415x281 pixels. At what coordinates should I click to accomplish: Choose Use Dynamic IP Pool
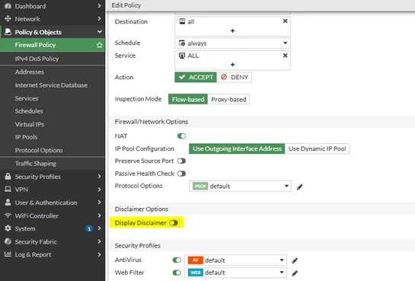[318, 148]
